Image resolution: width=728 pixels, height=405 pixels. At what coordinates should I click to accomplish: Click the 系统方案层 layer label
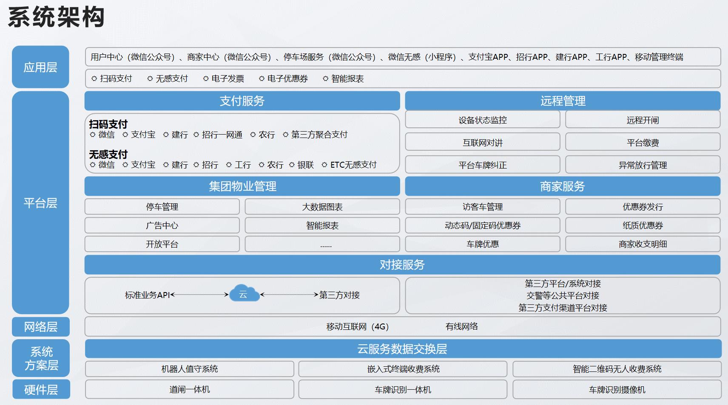point(41,358)
